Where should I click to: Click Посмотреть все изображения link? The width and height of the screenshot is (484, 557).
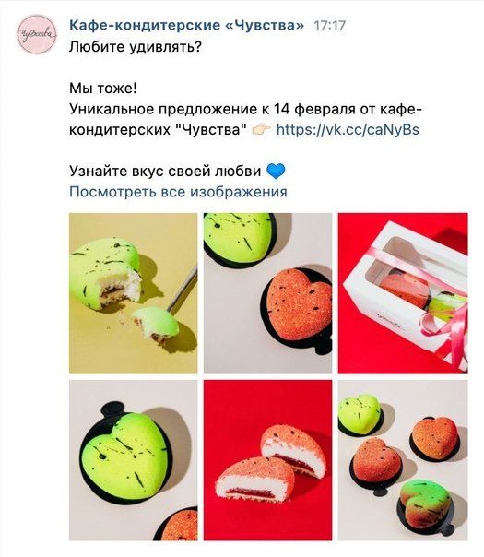(x=178, y=192)
